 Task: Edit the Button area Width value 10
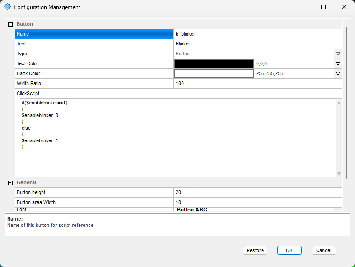257,203
